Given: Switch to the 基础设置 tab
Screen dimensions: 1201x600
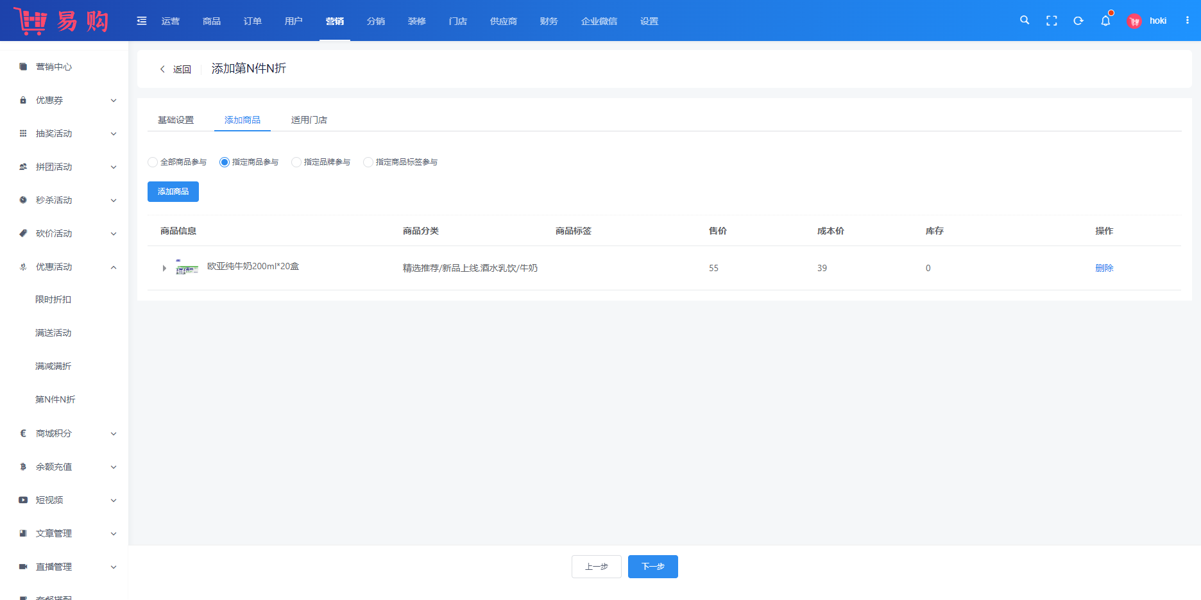Looking at the screenshot, I should (x=176, y=120).
